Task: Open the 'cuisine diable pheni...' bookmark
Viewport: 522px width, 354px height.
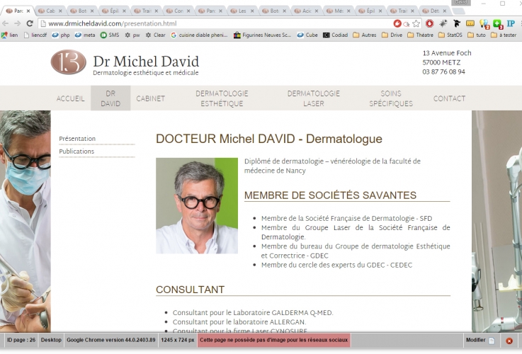Action: click(200, 35)
